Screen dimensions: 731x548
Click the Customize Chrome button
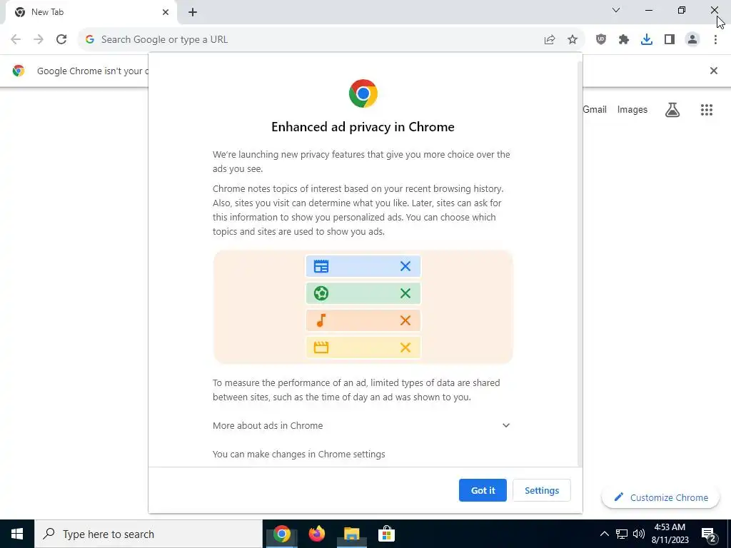click(660, 497)
